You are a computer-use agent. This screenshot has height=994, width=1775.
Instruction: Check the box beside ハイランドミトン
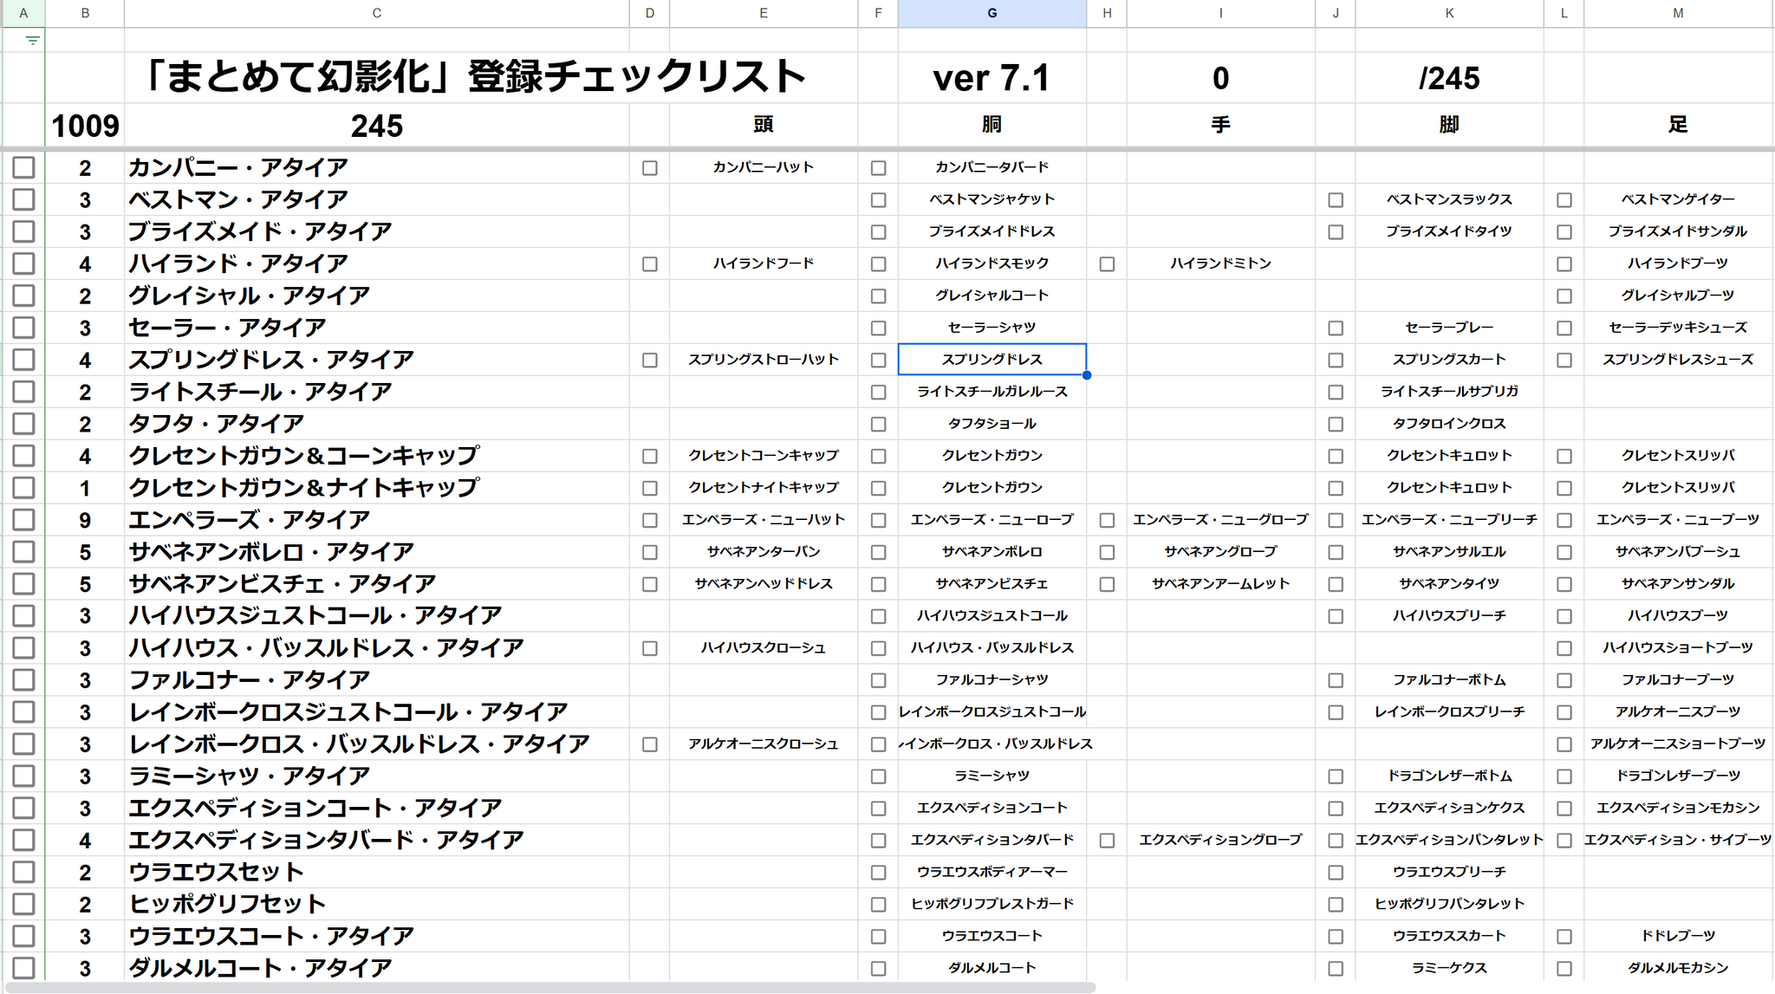click(x=1107, y=264)
